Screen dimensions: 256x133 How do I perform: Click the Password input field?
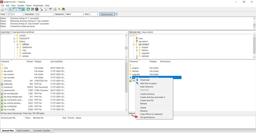pyautogui.click(x=74, y=14)
